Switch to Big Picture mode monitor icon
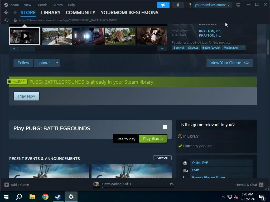The height and width of the screenshot is (202, 270). tap(238, 5)
